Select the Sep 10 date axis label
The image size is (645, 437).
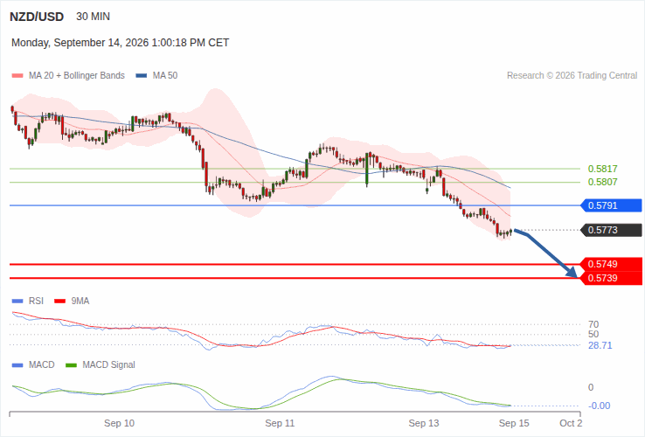tap(119, 423)
